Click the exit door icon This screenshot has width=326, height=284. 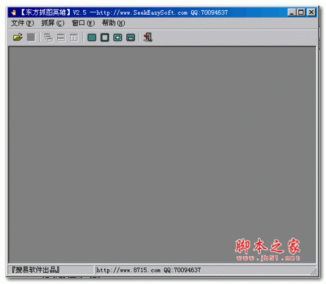[x=148, y=37]
